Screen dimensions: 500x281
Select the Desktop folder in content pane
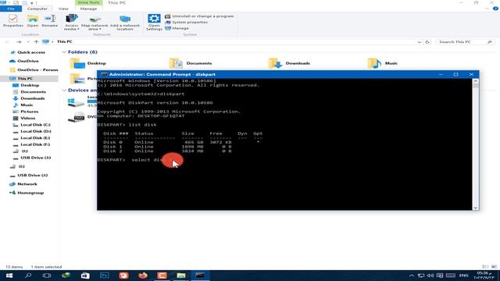coord(88,63)
